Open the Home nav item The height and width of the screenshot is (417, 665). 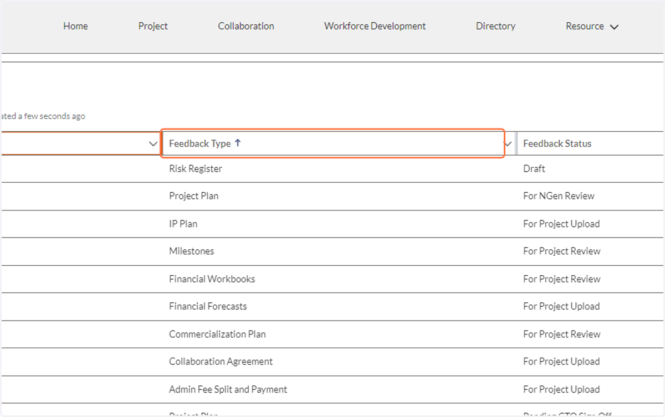point(75,26)
